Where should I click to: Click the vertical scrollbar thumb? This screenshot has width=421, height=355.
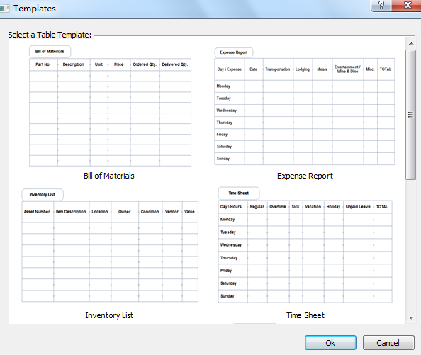(x=410, y=115)
